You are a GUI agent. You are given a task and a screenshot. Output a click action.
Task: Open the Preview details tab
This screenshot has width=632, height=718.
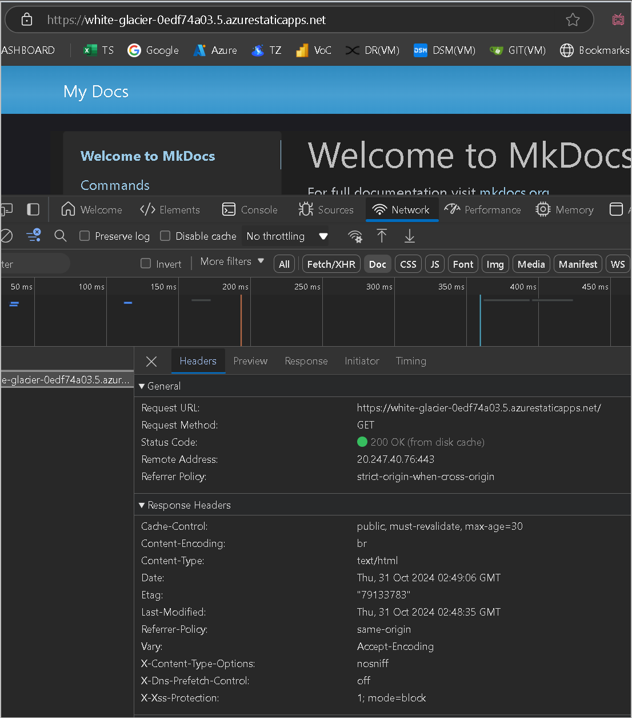(250, 361)
